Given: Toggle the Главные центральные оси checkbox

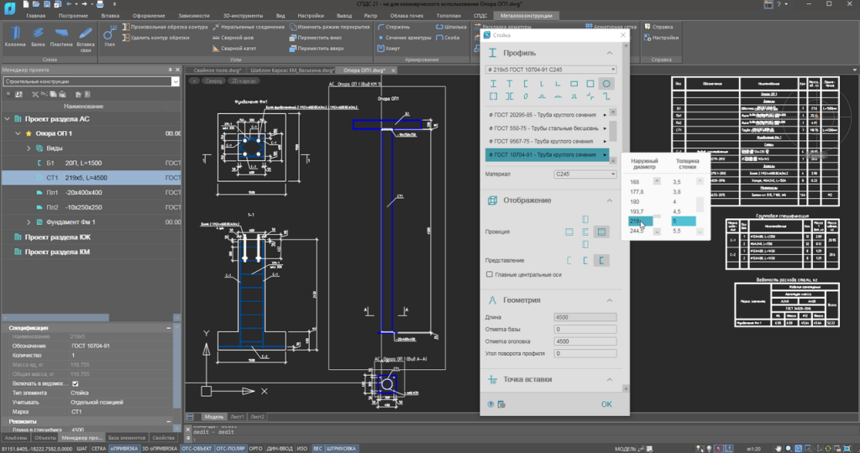Looking at the screenshot, I should 490,274.
